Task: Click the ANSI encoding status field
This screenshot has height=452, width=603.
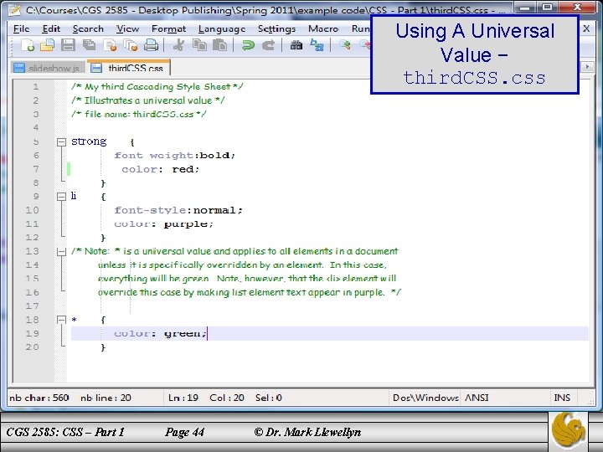Action: [x=477, y=398]
